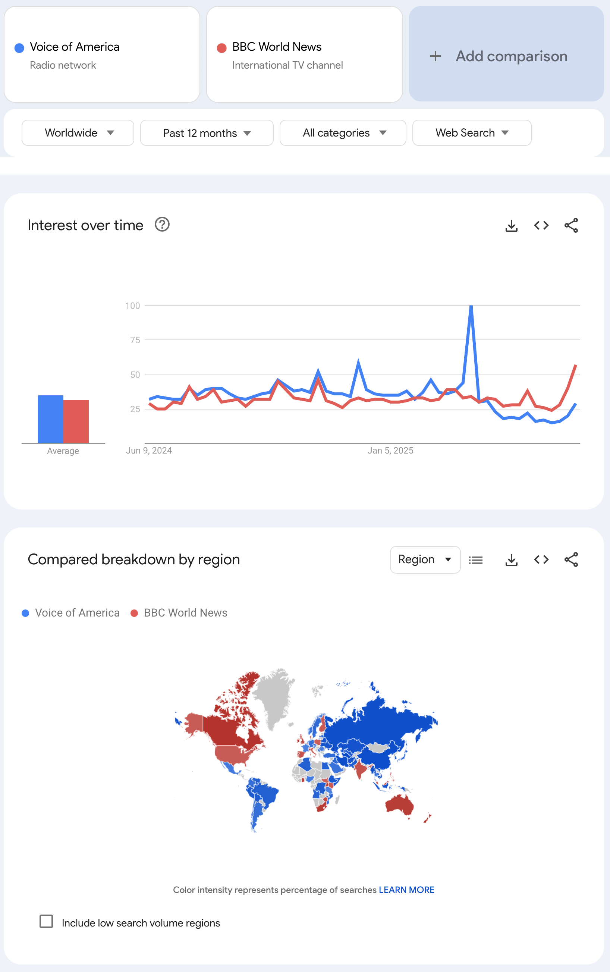Enable Include low search volume regions

pyautogui.click(x=46, y=922)
